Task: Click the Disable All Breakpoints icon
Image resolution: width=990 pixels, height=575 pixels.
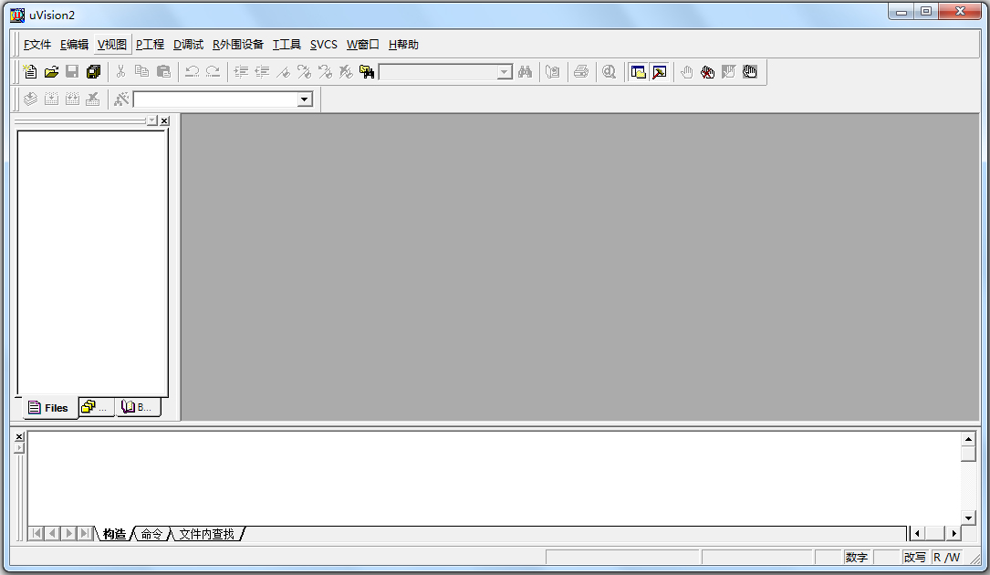Action: click(750, 72)
